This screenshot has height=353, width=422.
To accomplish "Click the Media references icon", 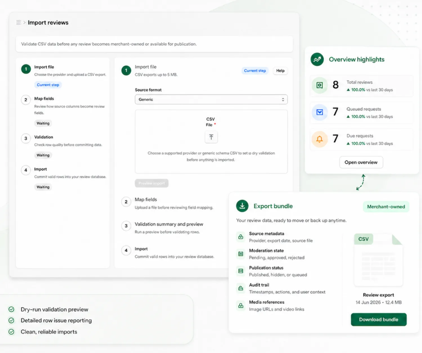I will click(x=241, y=305).
